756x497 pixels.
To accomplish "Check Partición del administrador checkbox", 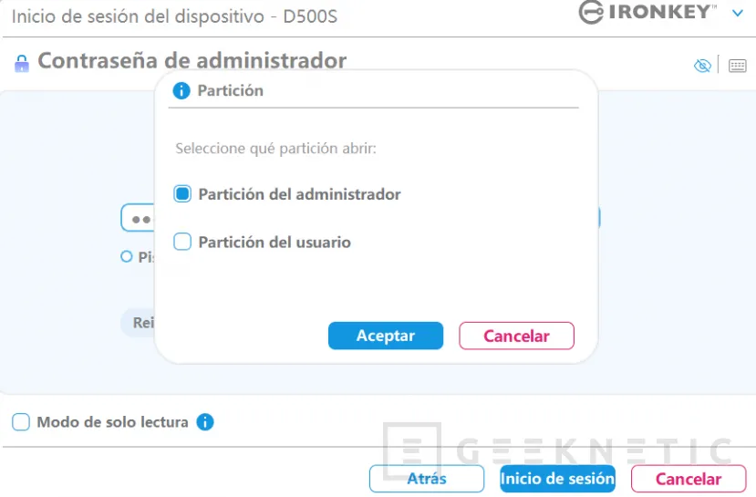I will [x=182, y=194].
